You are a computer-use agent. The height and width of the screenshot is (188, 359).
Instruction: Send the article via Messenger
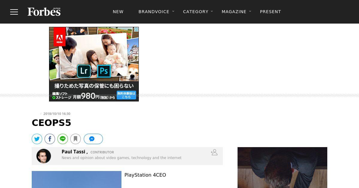coord(93,139)
